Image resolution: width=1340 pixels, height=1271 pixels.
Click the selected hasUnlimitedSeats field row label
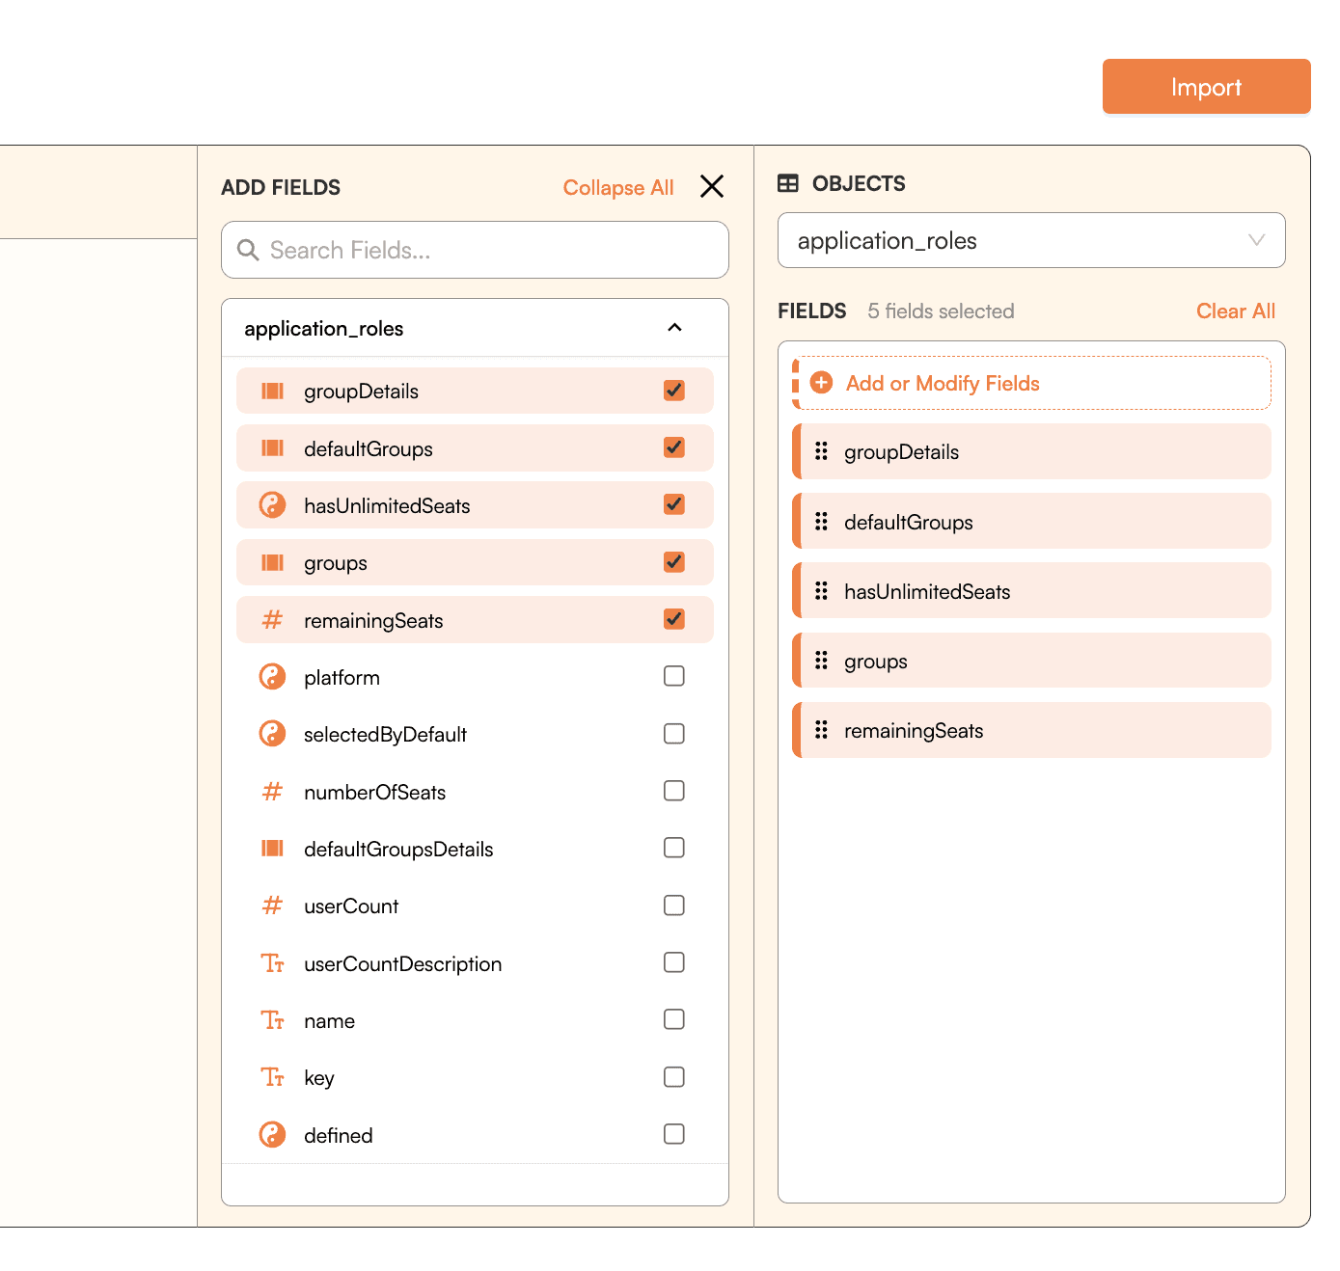tap(927, 591)
